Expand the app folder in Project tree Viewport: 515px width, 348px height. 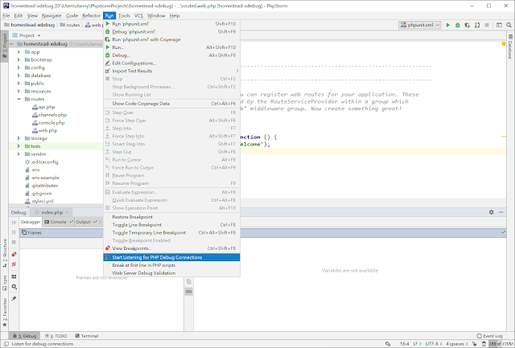[19, 51]
